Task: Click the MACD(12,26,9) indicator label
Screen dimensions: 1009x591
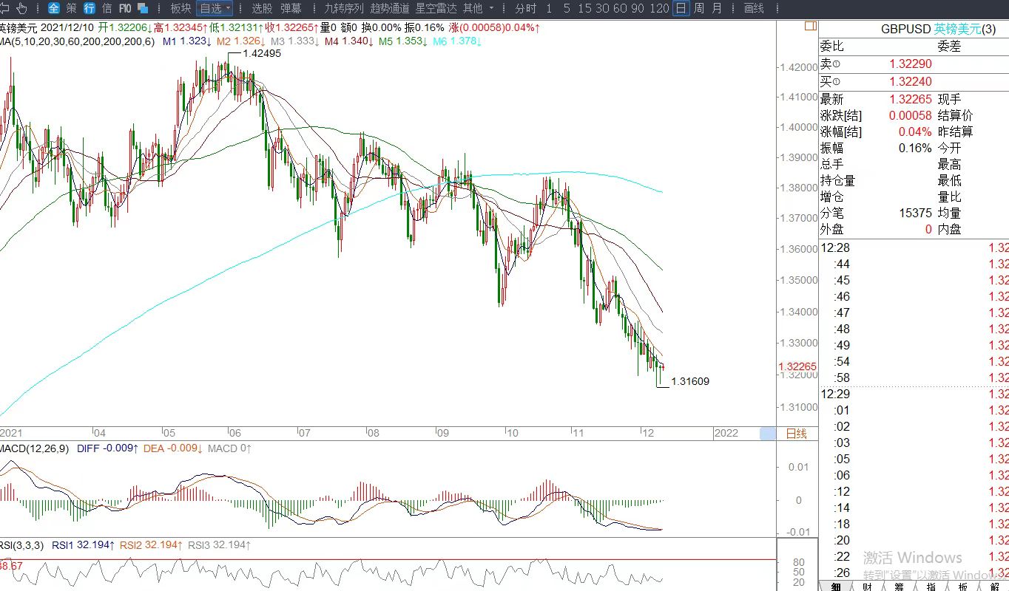Action: pyautogui.click(x=35, y=448)
